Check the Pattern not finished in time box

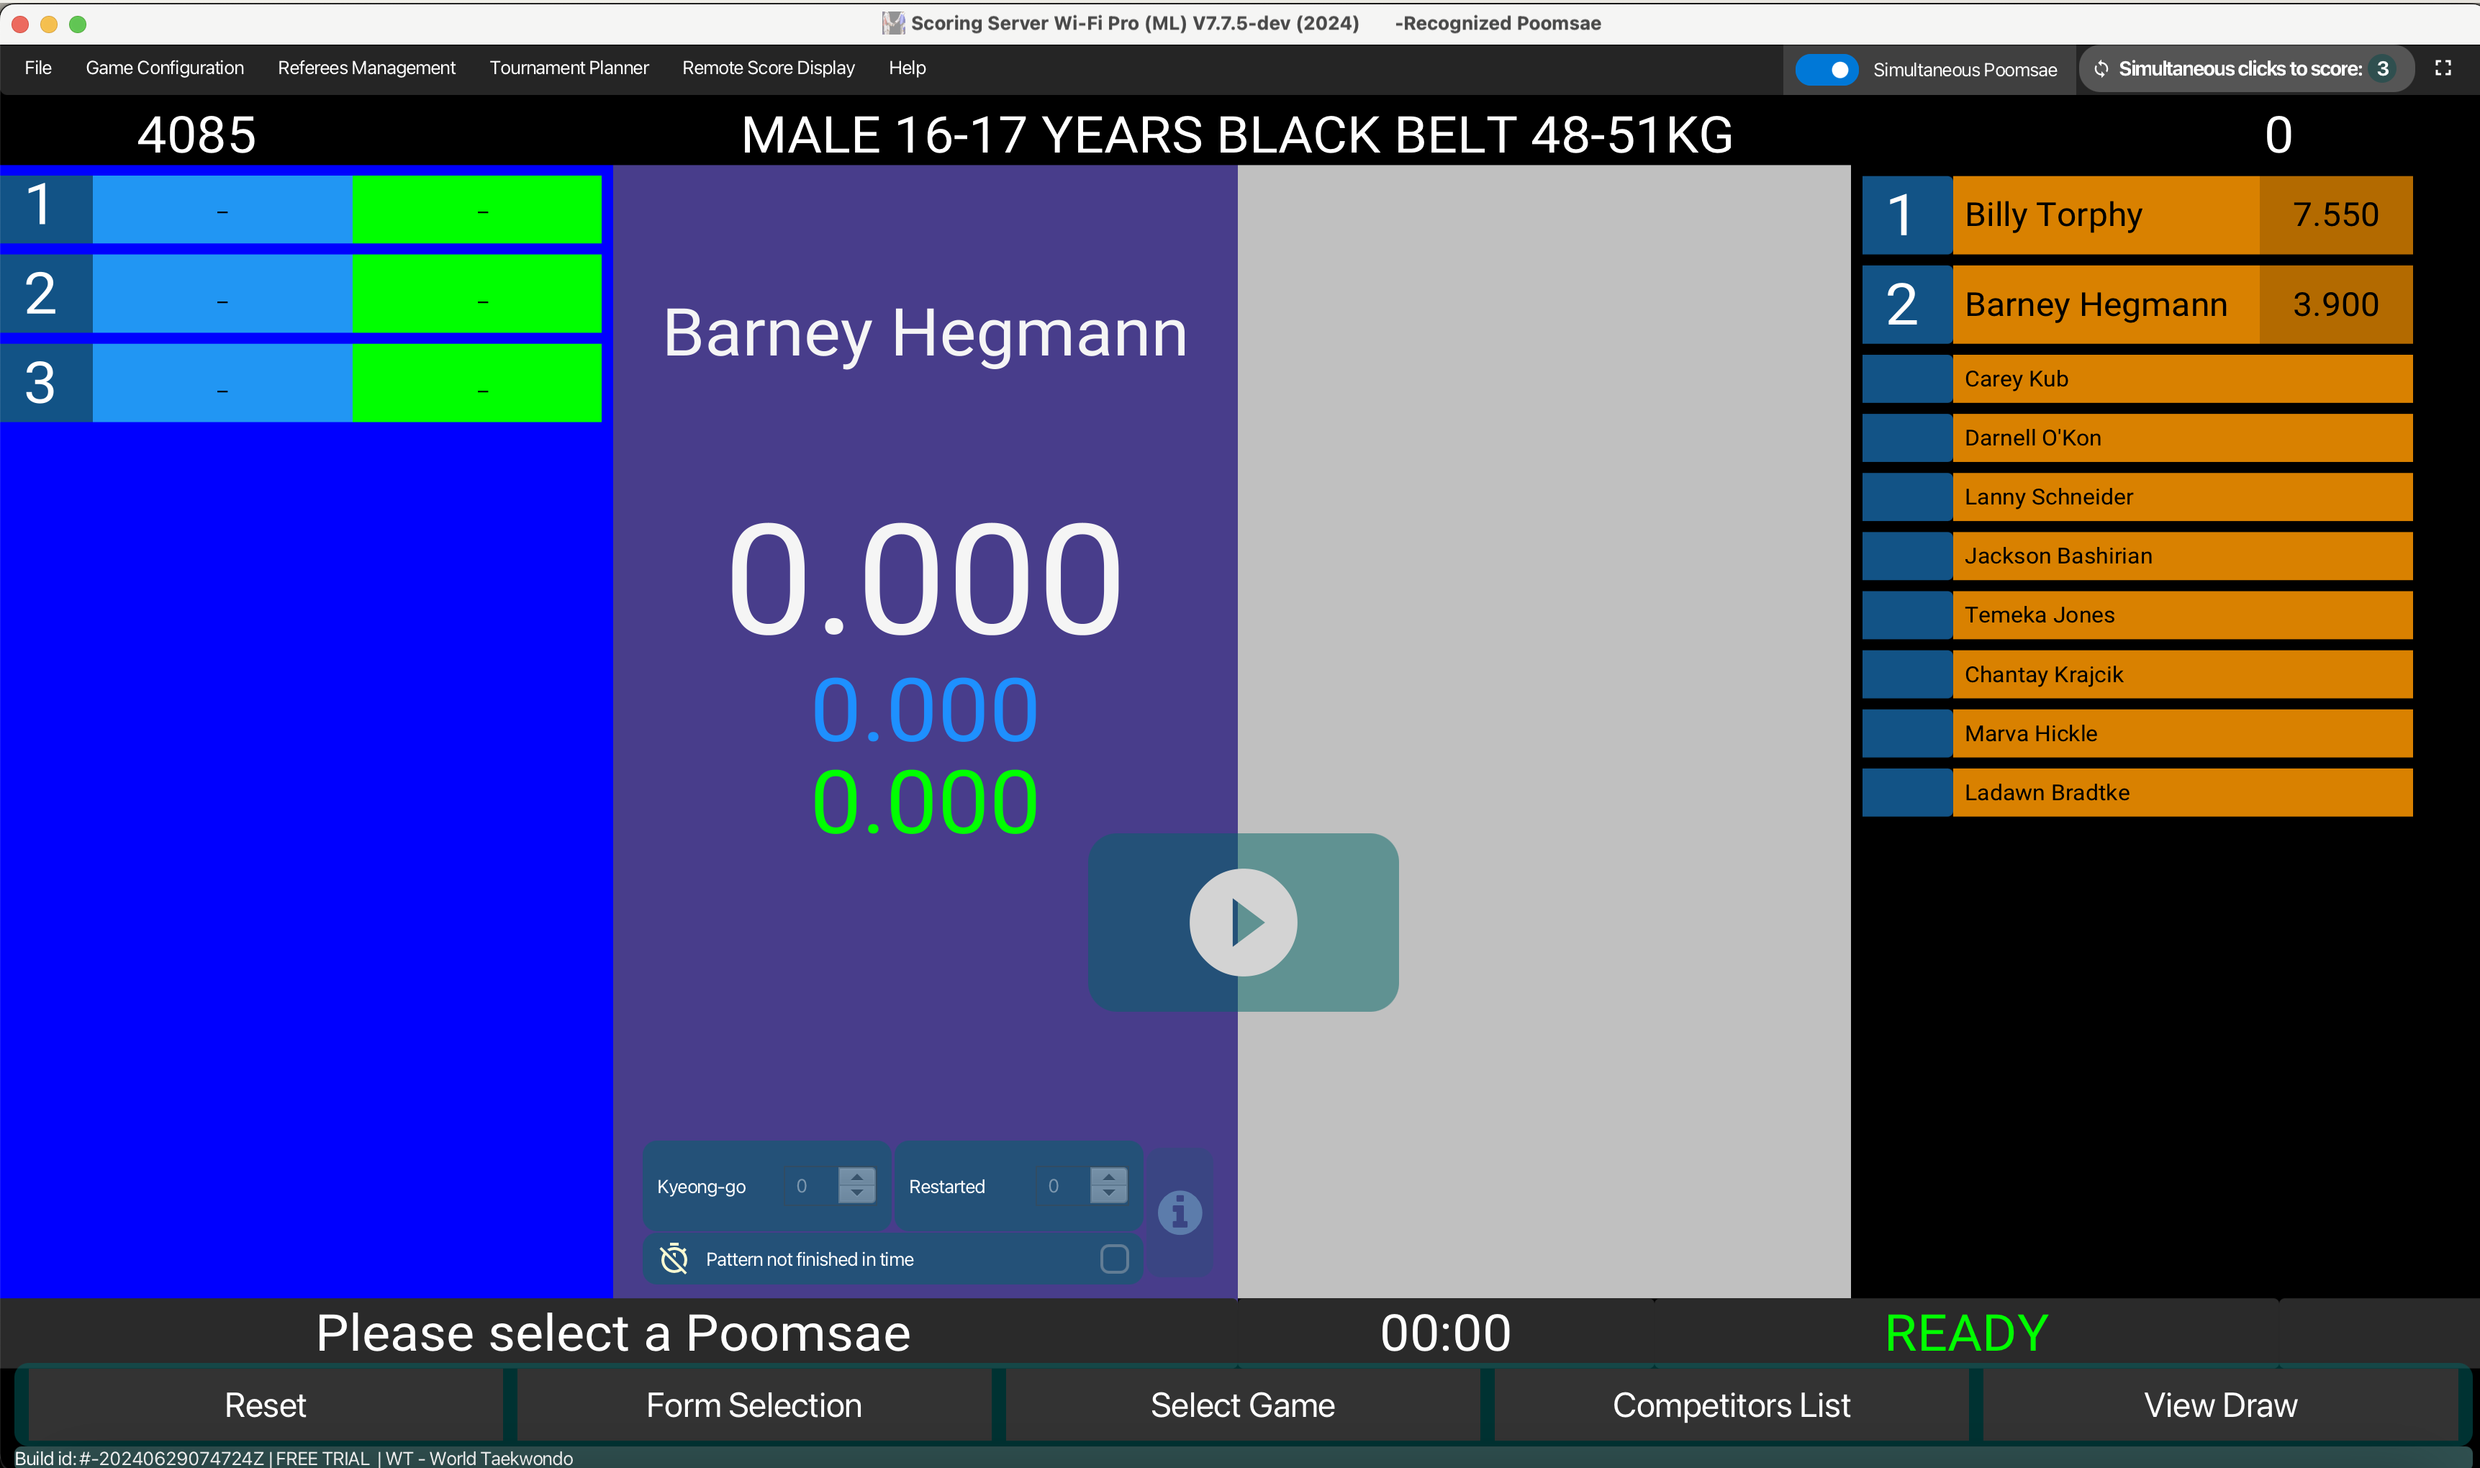[x=1114, y=1259]
